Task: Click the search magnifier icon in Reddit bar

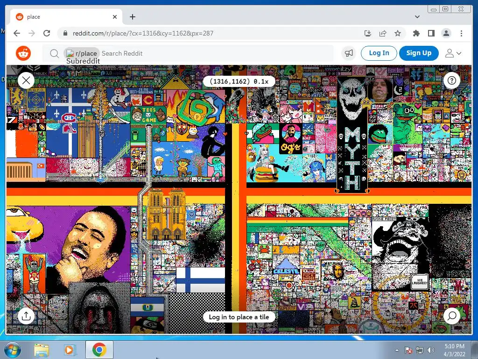Action: pyautogui.click(x=54, y=53)
